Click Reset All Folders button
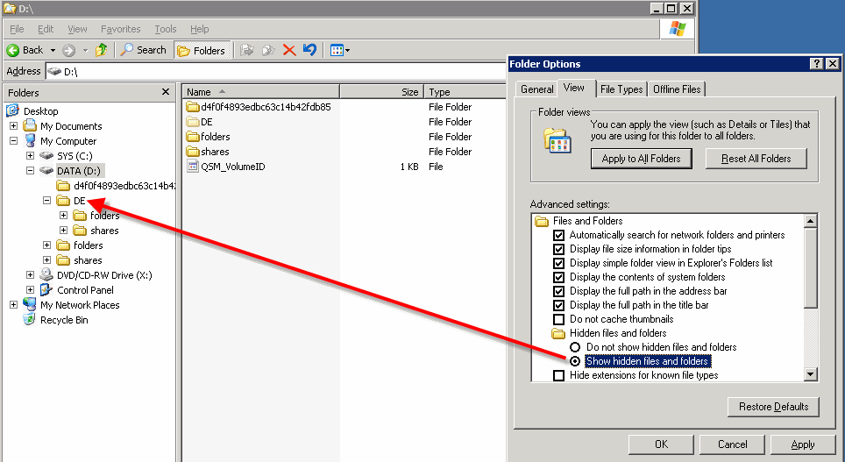Viewport: 845px width, 462px height. 756,159
